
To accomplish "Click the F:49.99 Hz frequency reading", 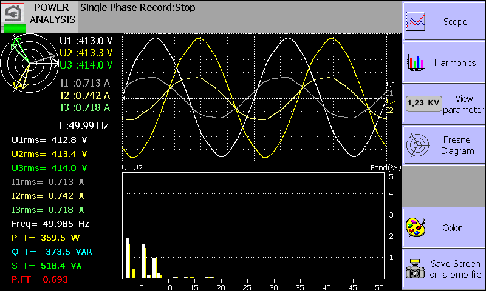I will pyautogui.click(x=84, y=125).
